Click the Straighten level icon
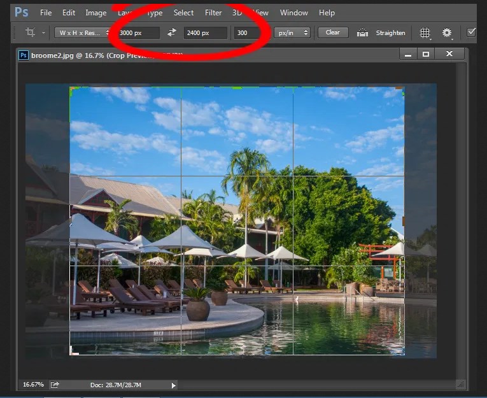The image size is (487, 398). (x=362, y=32)
